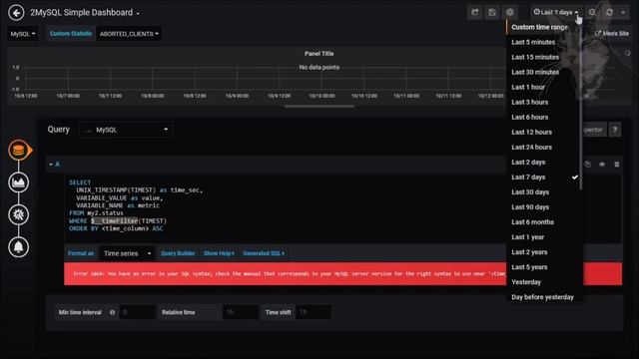The image size is (639, 359).
Task: Choose Last 24 hours range
Action: coord(542,148)
